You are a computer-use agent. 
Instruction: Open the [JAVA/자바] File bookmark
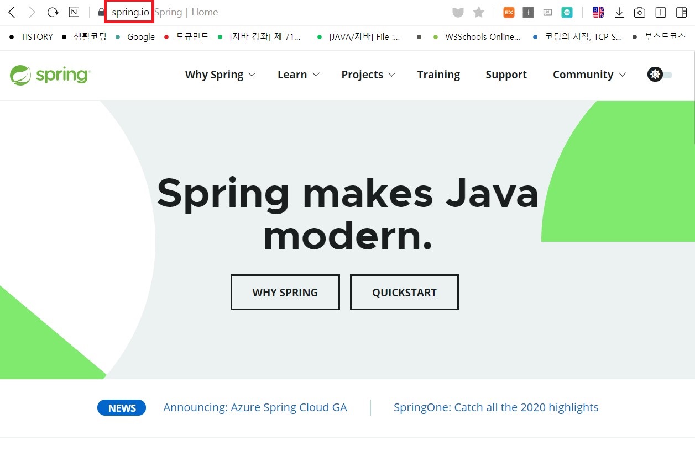click(359, 37)
